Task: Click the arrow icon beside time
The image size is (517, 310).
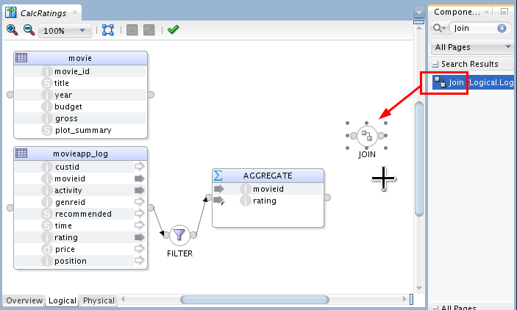Action: click(x=140, y=226)
